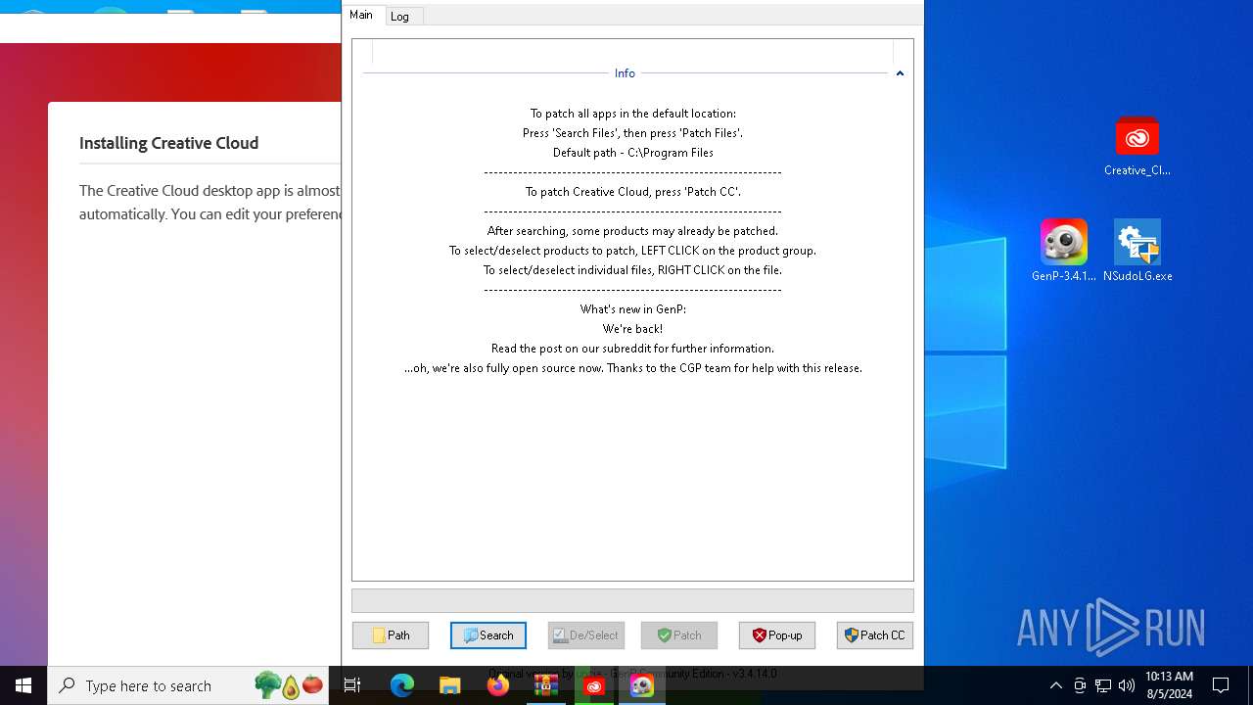Screen dimensions: 1253x705
Task: Open the network tray icon
Action: coord(1103,685)
